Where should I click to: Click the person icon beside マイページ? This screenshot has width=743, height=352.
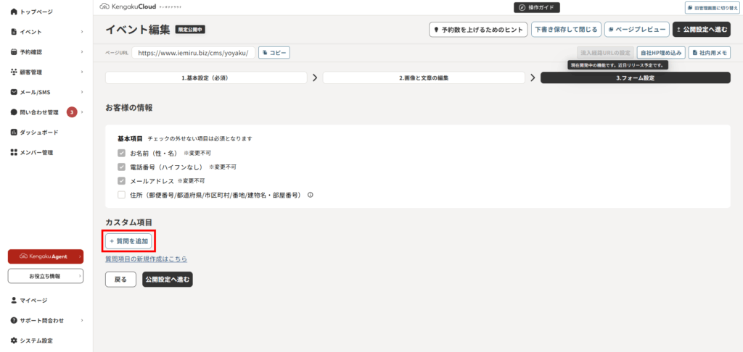14,300
